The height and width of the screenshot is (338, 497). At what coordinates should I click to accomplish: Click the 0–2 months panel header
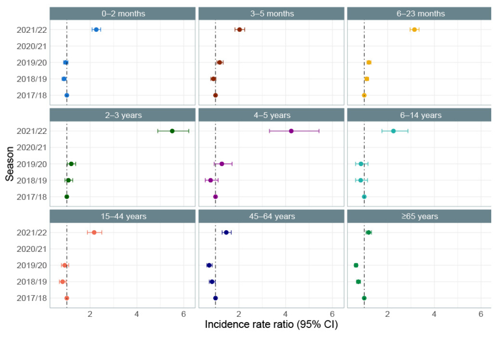(122, 14)
